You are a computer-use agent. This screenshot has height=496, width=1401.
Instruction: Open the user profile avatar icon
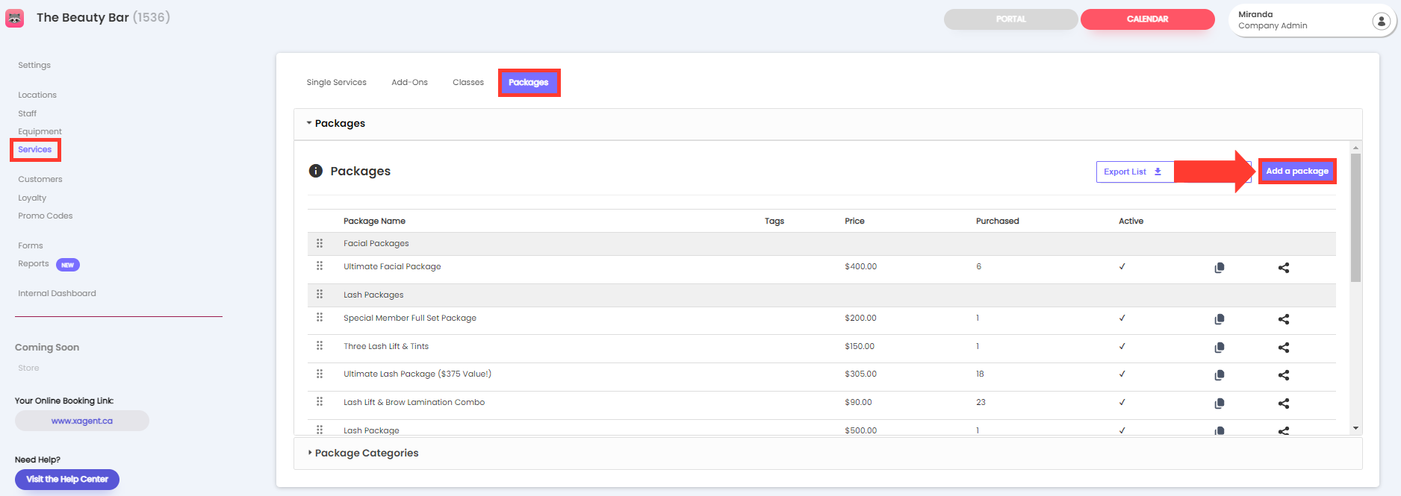1381,22
